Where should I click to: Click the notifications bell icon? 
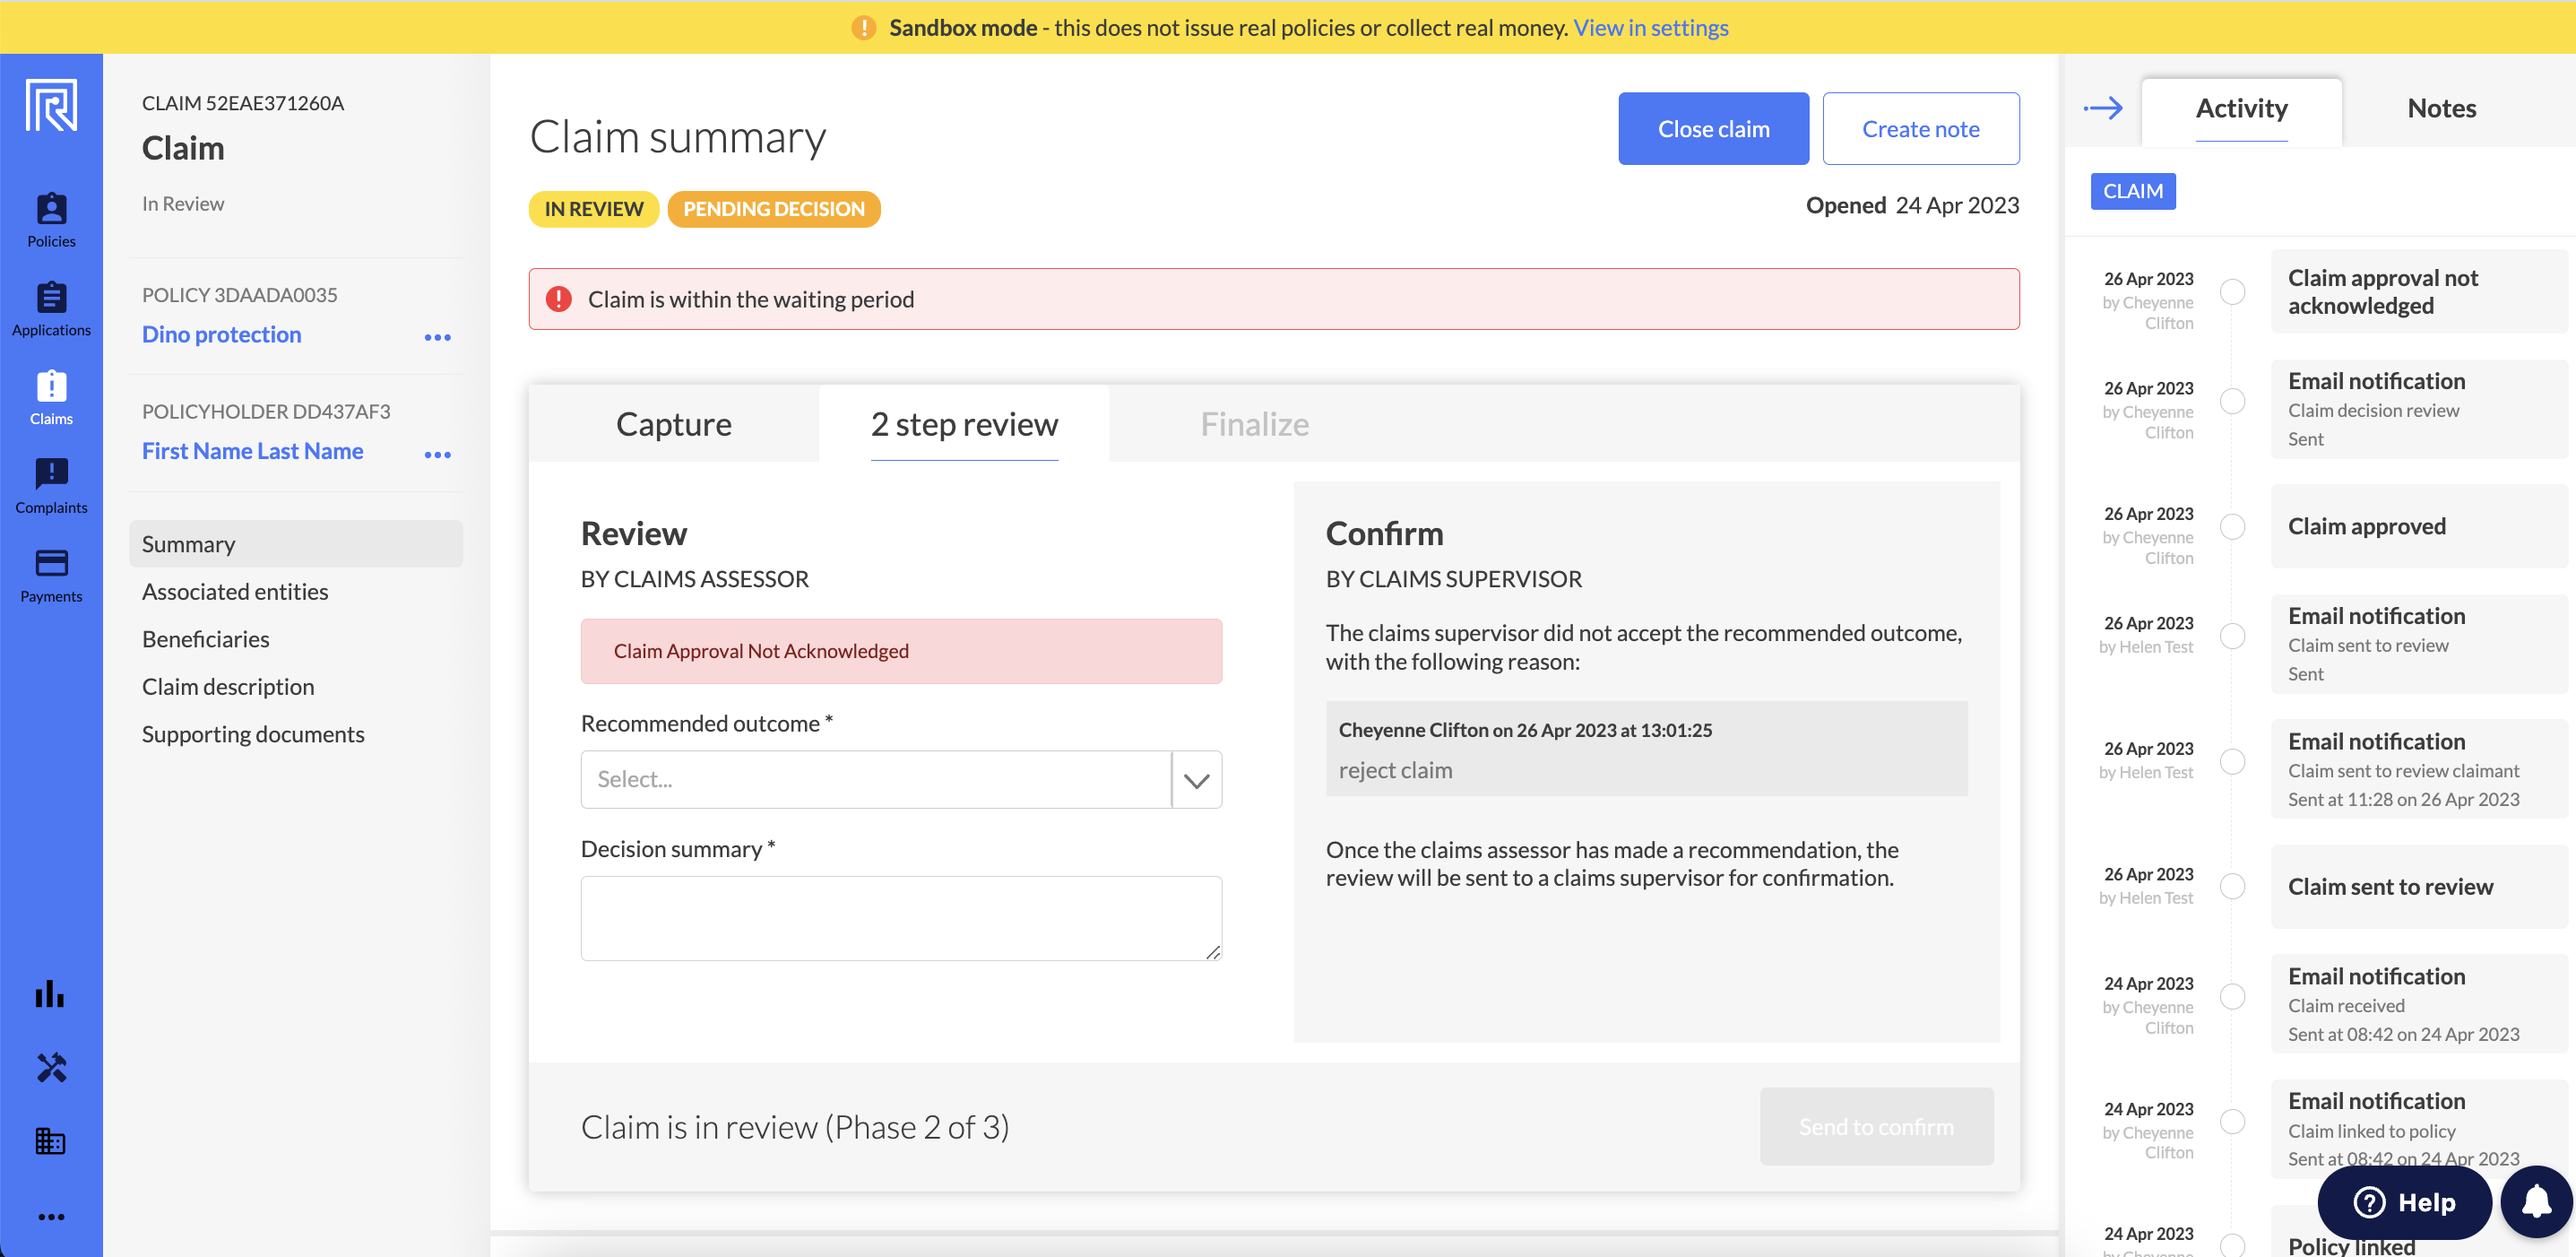pos(2535,1202)
